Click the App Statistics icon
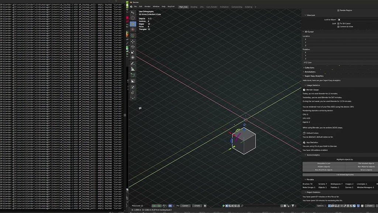This screenshot has width=378, height=213. [x=304, y=142]
